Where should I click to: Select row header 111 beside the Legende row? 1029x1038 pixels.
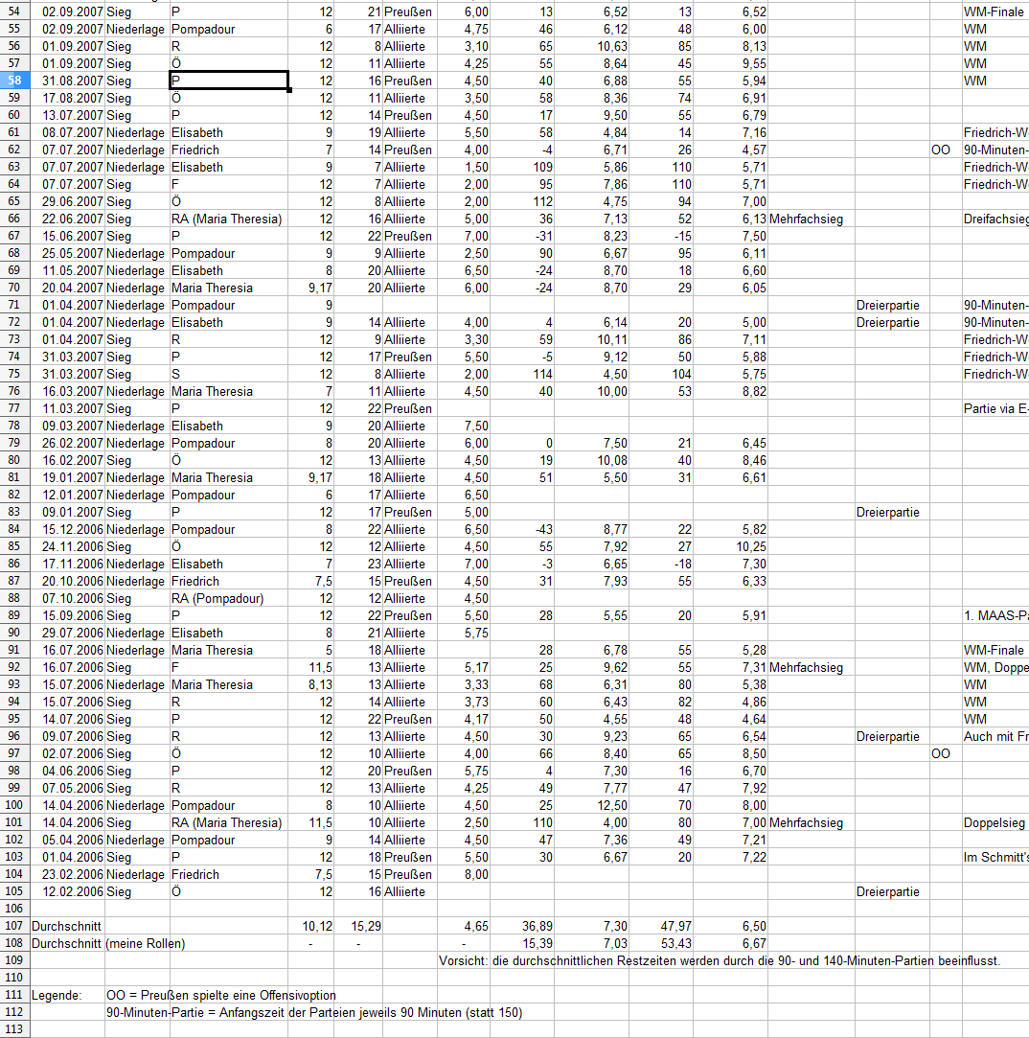click(x=14, y=995)
